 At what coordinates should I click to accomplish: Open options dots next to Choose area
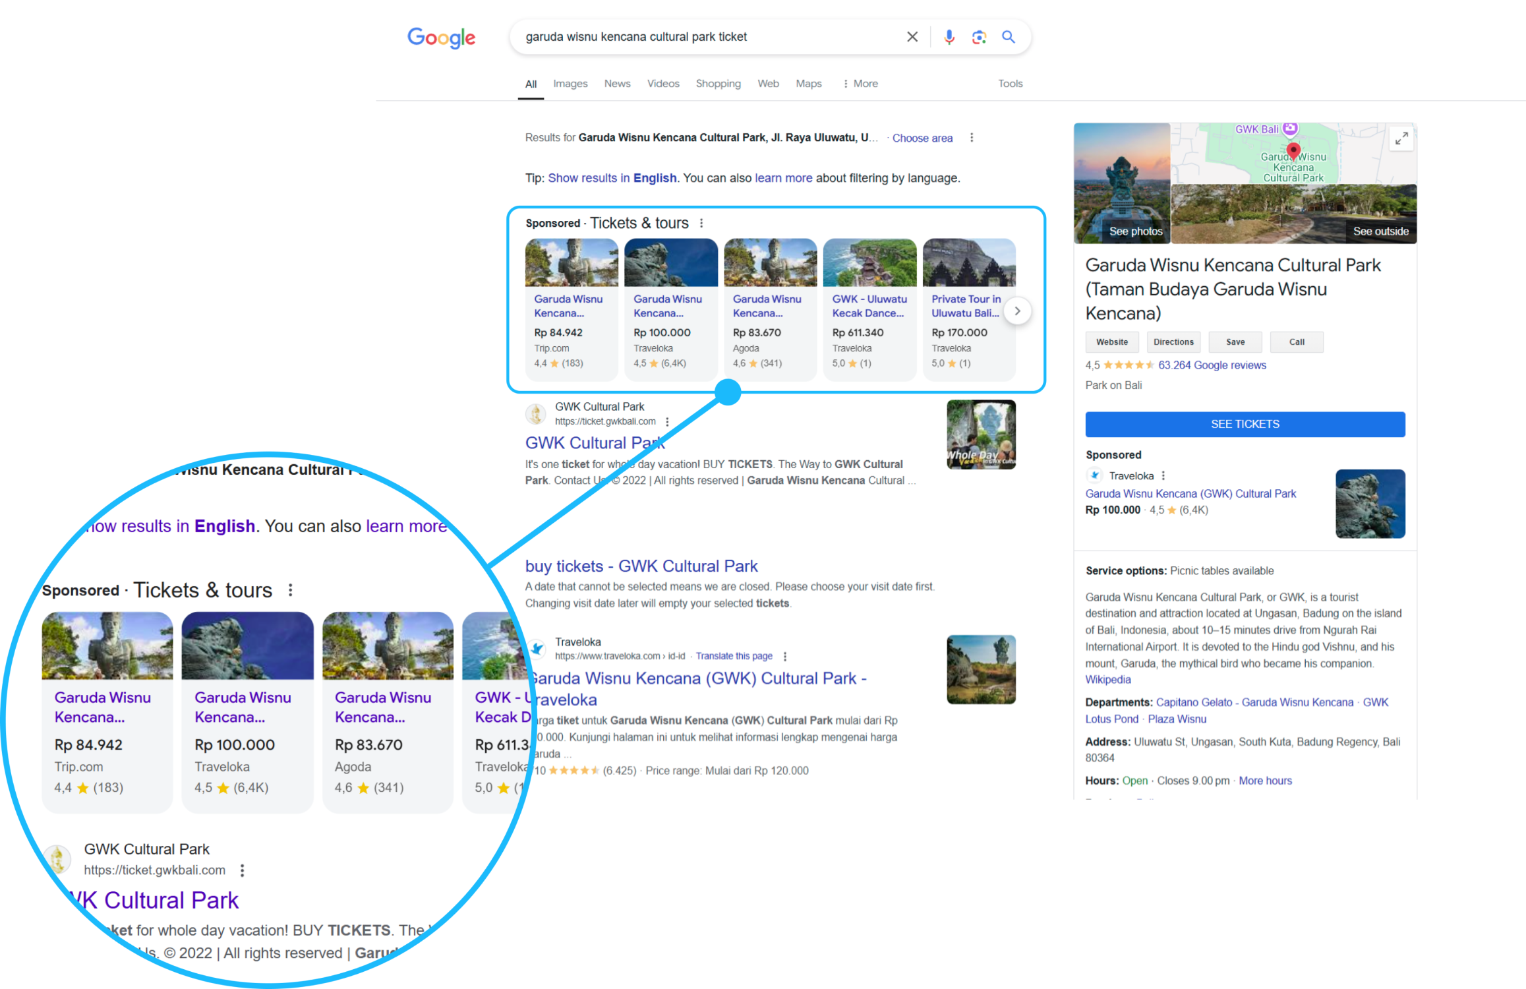click(971, 138)
